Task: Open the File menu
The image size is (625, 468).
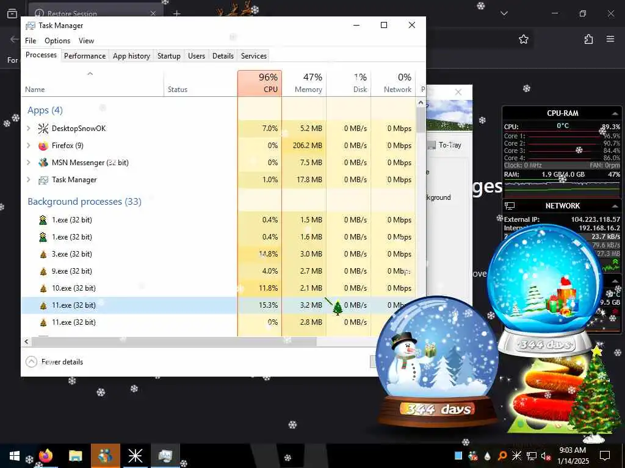Action: pos(31,41)
